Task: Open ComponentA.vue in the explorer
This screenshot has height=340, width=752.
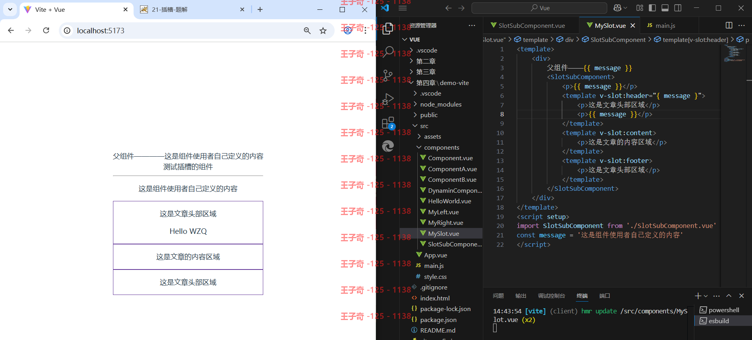Action: tap(441, 169)
